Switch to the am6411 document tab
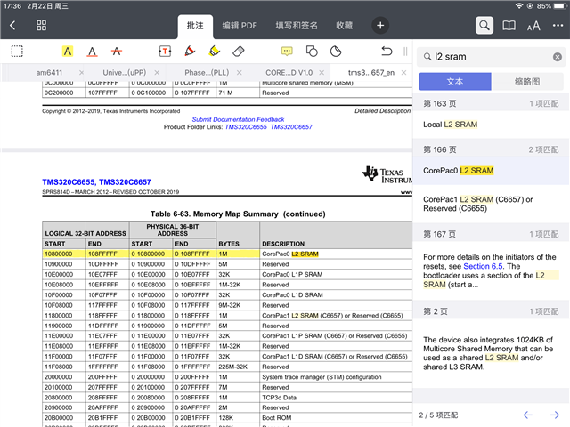Viewport: 570px width, 427px height. (51, 71)
